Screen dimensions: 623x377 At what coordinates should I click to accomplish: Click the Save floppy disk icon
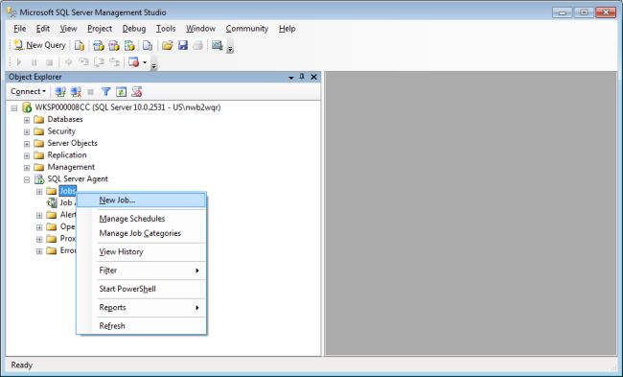pyautogui.click(x=183, y=46)
